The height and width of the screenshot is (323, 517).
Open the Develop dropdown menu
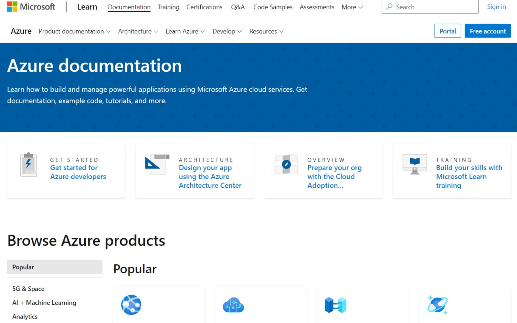tap(227, 31)
